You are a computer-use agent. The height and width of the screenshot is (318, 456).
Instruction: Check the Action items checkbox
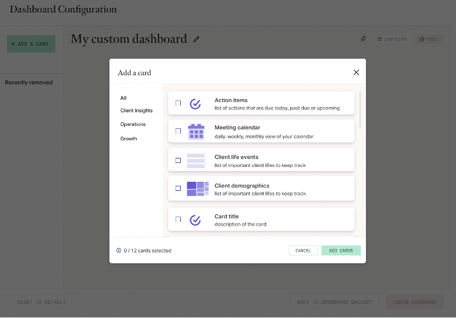point(178,103)
